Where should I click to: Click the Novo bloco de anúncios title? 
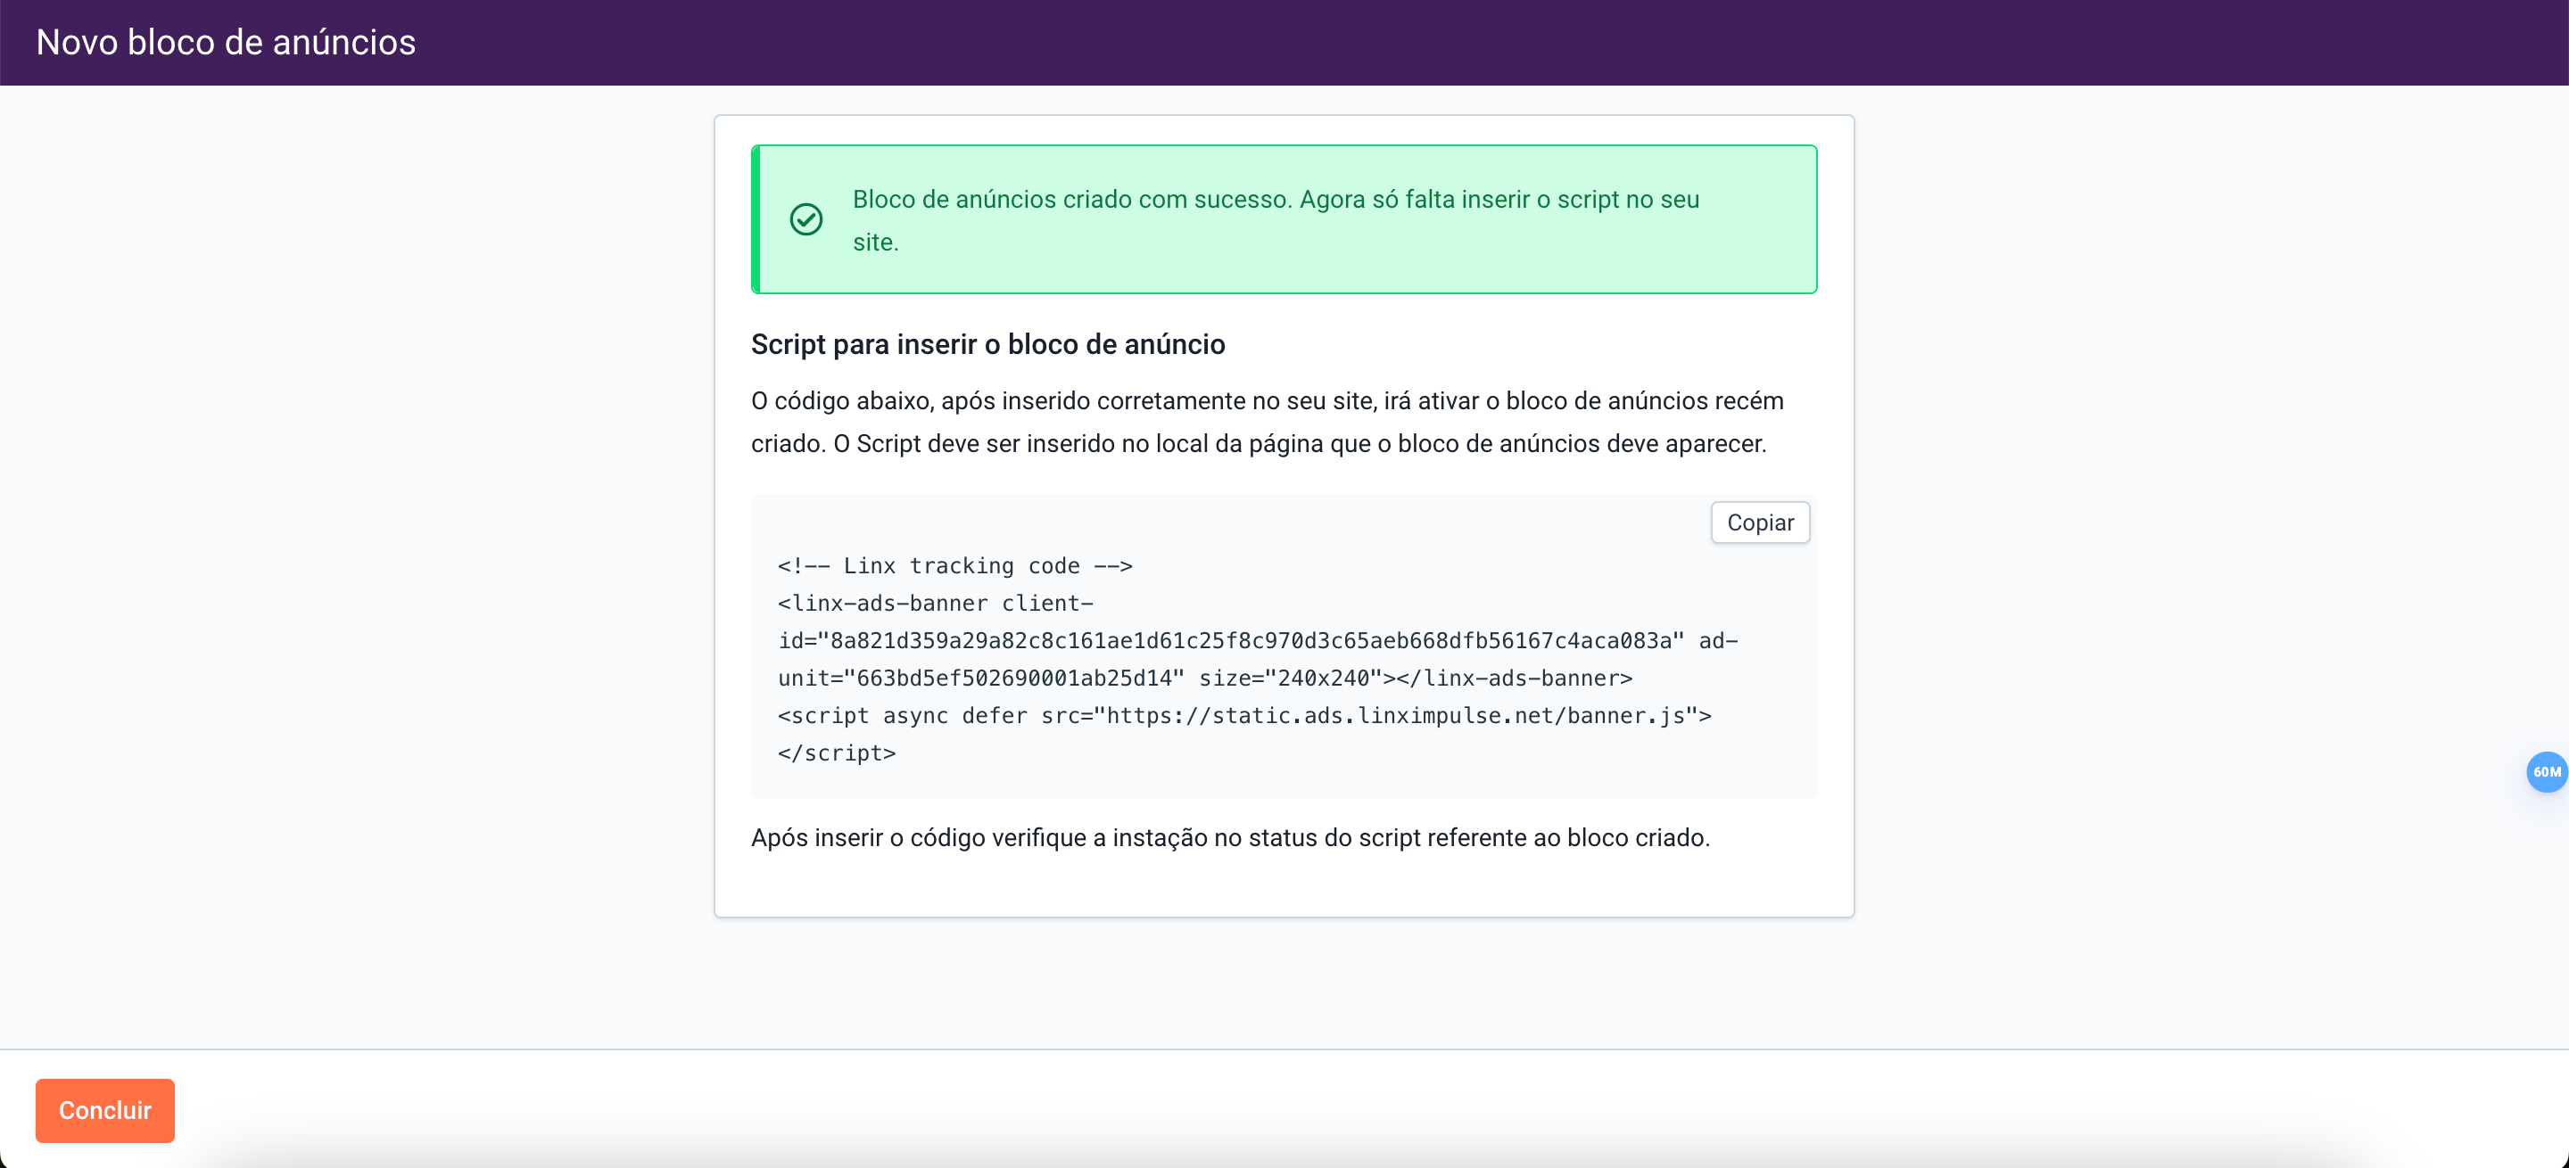(227, 42)
